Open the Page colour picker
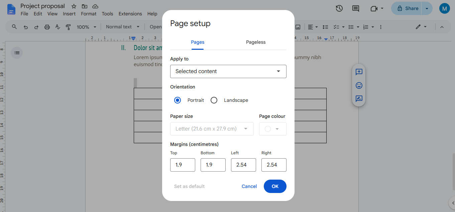Image resolution: width=455 pixels, height=212 pixels. point(273,129)
